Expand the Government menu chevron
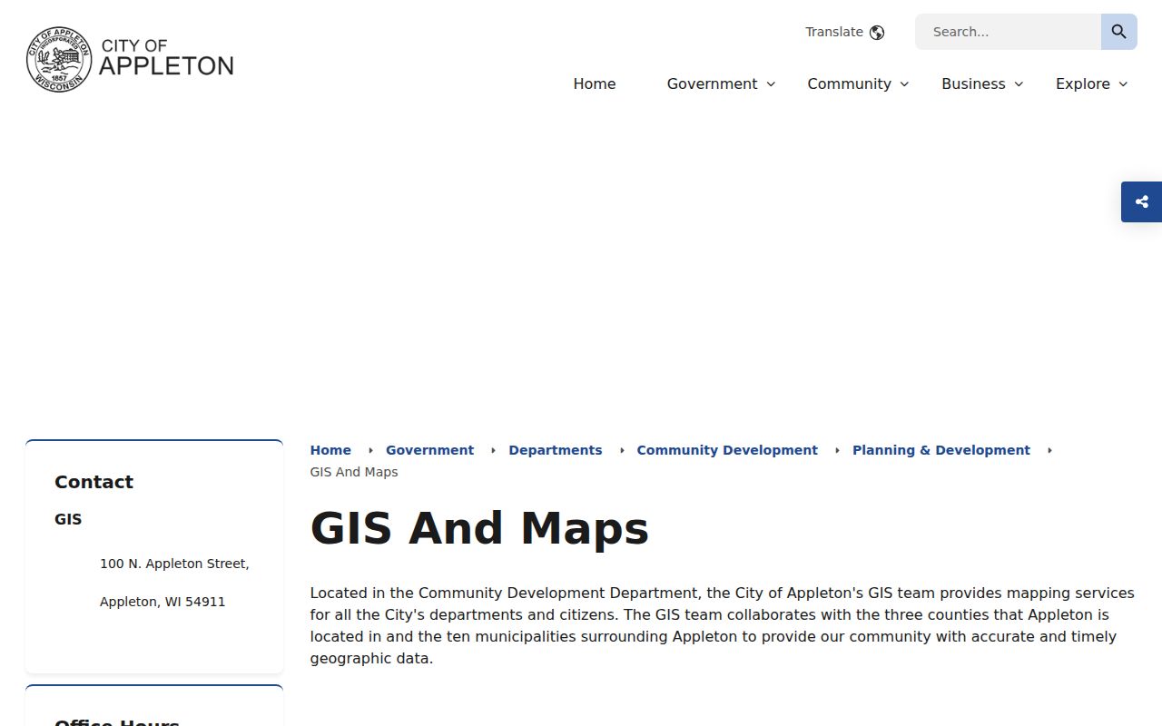Viewport: 1162px width, 726px height. [x=771, y=84]
